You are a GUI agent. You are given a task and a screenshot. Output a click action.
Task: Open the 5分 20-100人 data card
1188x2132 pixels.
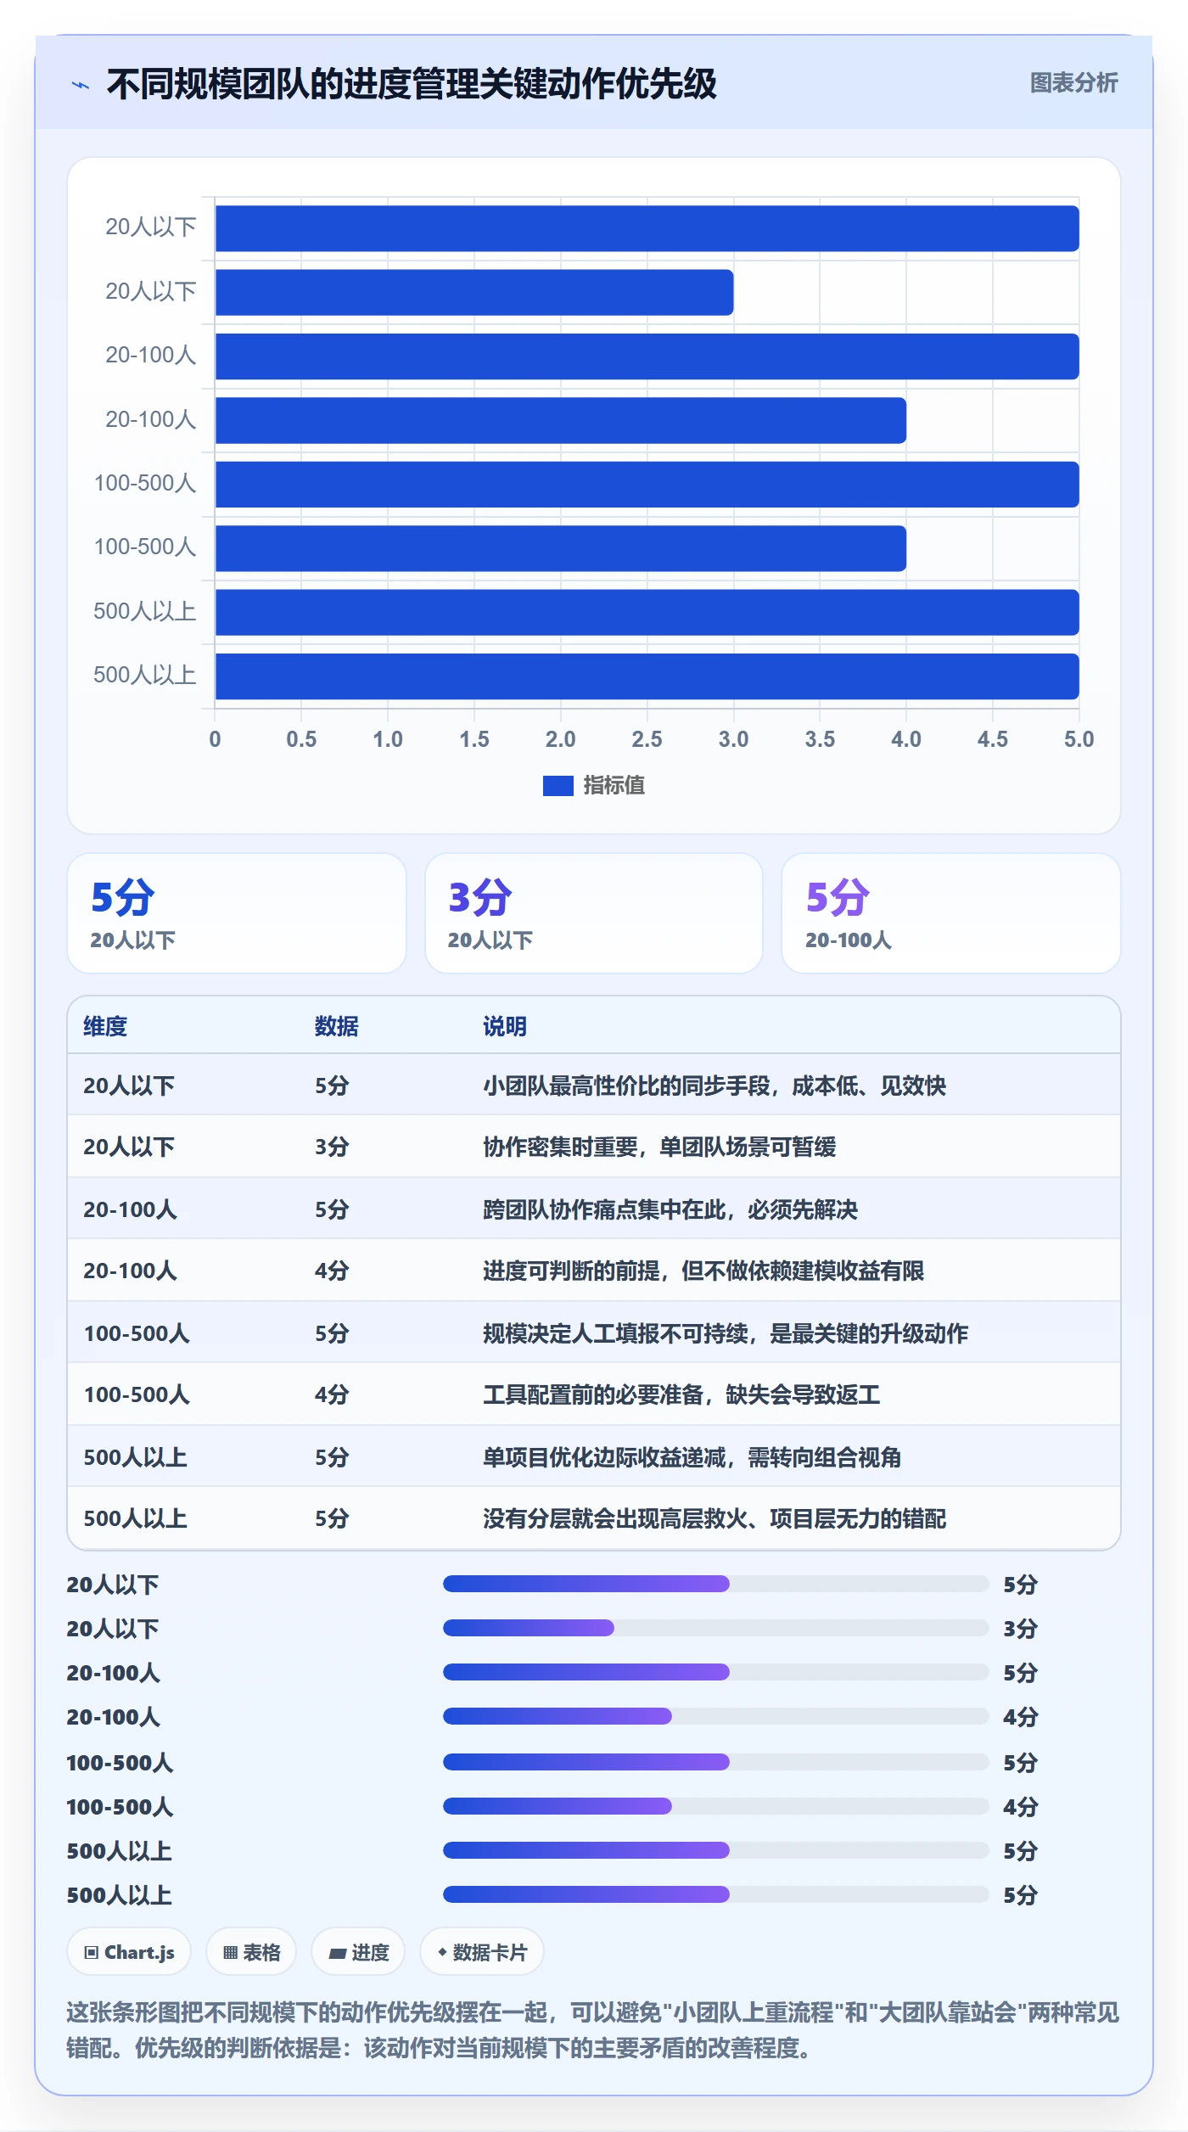point(951,913)
